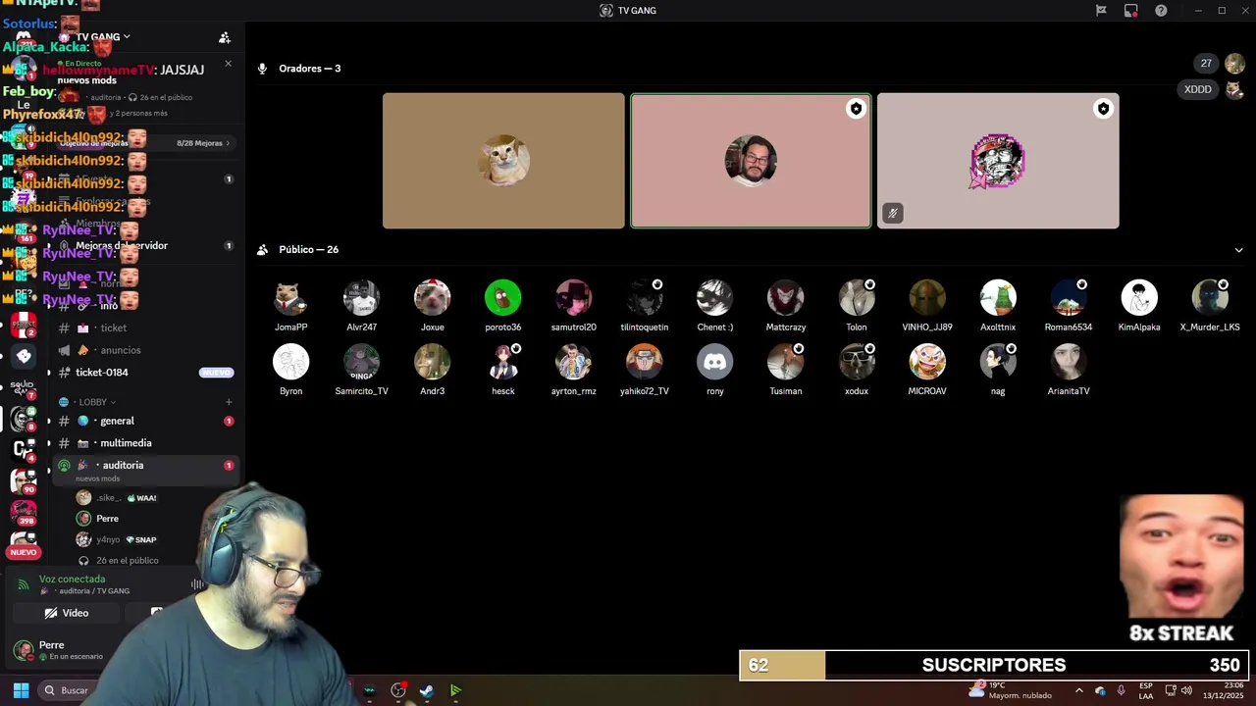This screenshot has height=706, width=1256.
Task: Dismiss the En Directo banner with its X
Action: pos(228,64)
